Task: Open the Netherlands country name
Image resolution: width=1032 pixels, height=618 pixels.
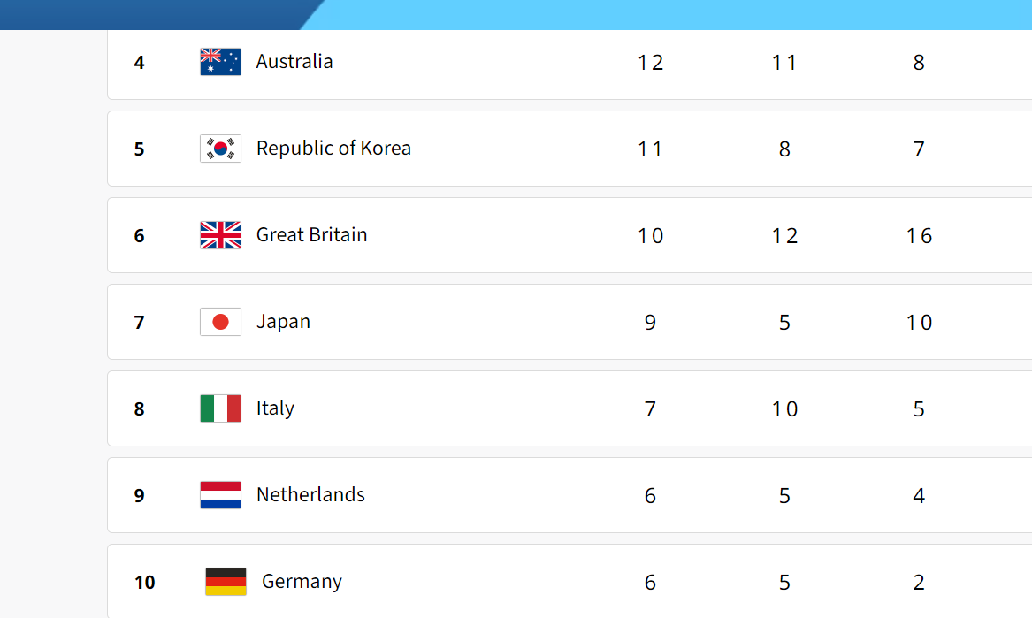Action: (310, 495)
